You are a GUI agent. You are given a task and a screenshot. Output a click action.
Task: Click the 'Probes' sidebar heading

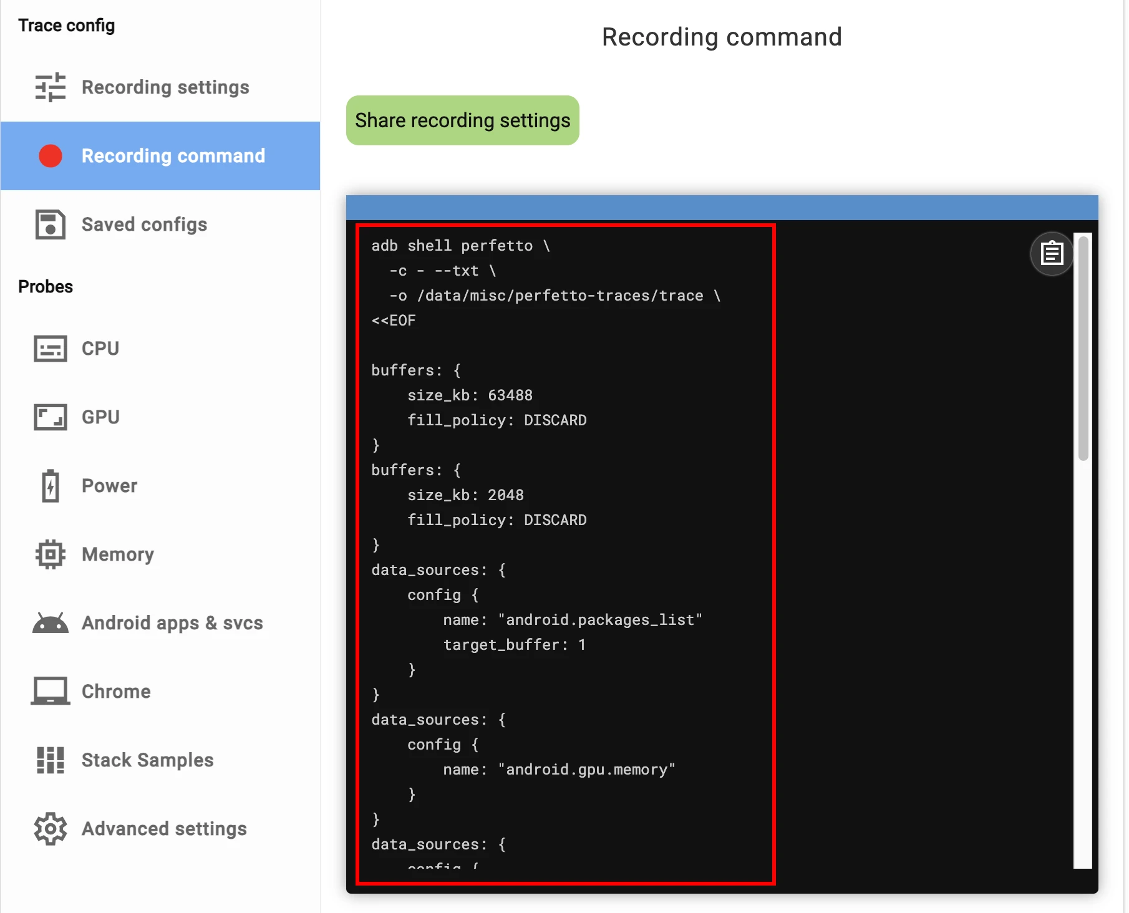[x=46, y=287]
